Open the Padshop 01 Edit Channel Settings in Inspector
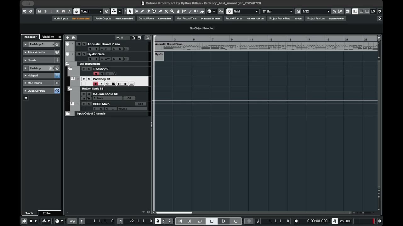The height and width of the screenshot is (226, 403). tap(57, 45)
